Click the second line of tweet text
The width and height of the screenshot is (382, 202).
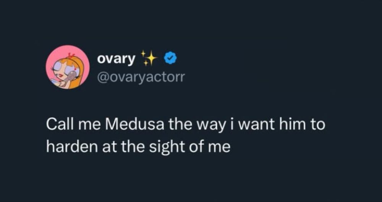[x=138, y=148]
